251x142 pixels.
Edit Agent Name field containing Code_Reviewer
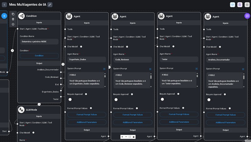point(132,60)
